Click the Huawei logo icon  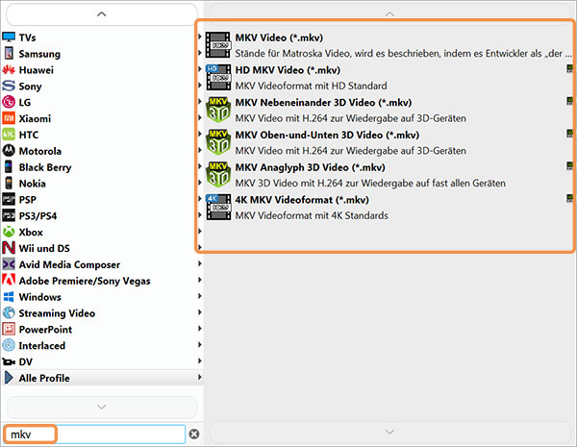pos(9,69)
